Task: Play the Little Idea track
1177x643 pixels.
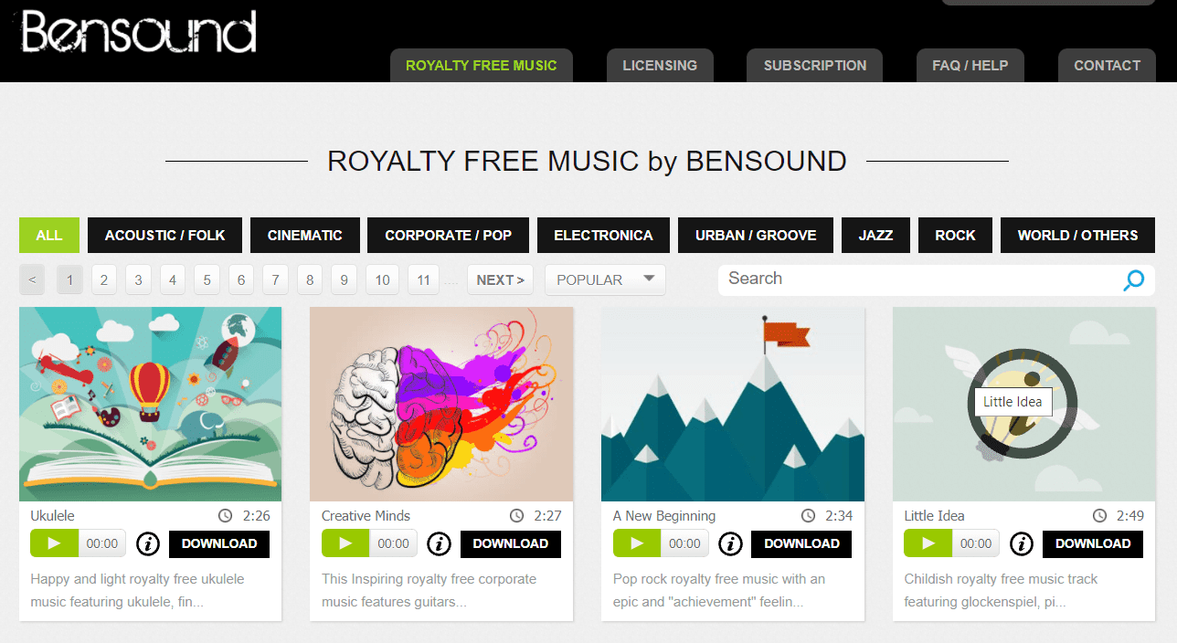Action: pos(928,543)
